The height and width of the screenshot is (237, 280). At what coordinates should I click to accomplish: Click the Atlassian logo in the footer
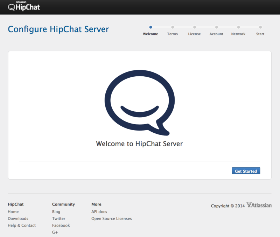259,205
